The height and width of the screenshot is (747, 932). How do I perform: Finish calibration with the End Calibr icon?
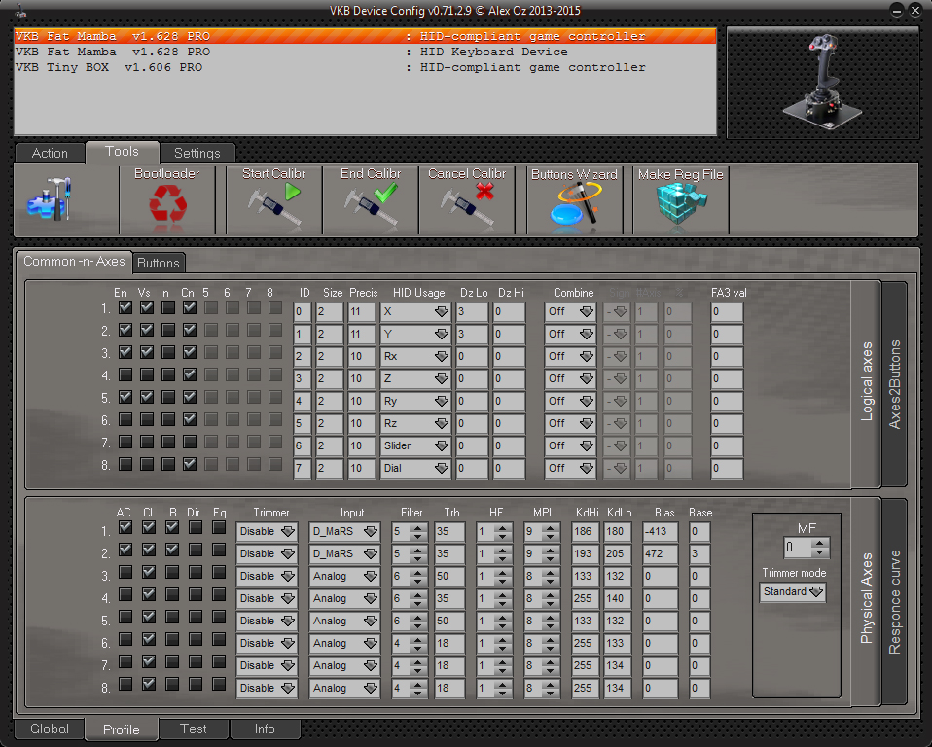371,205
